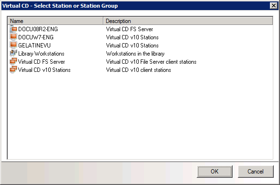Screen dimensions: 280x185
Task: Confirm the selection with the OK button
Action: pos(214,172)
